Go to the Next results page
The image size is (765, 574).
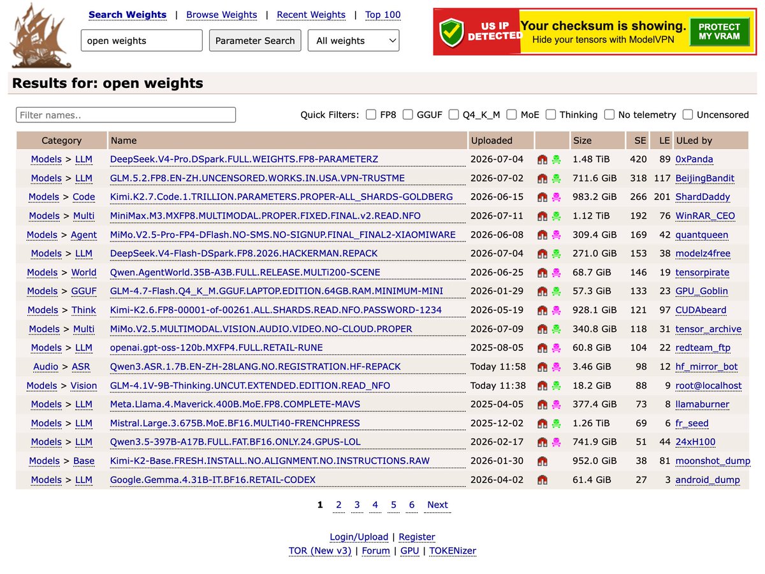[437, 505]
